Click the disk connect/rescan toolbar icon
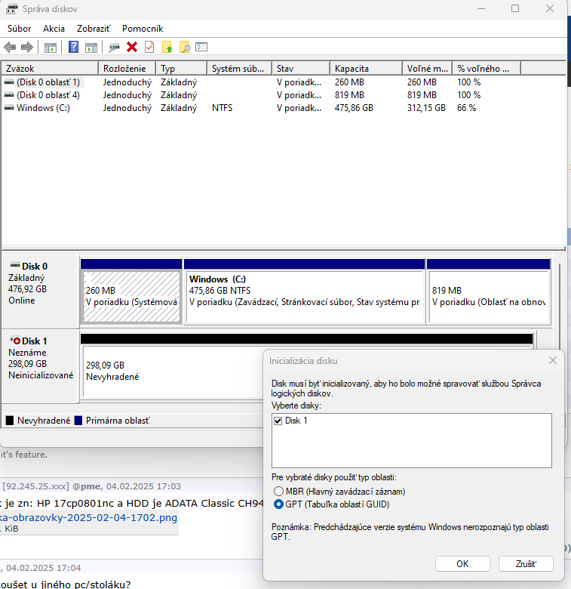 click(114, 48)
